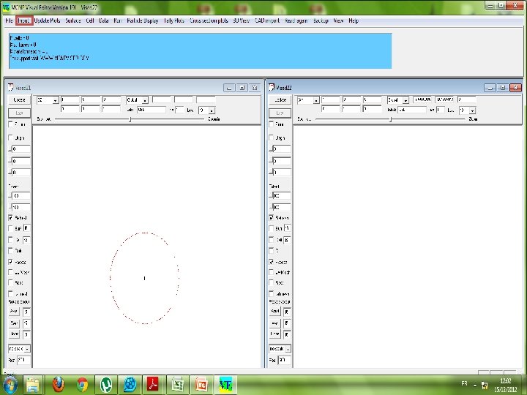Open the Excel taskbar icon
The width and height of the screenshot is (527, 395).
(177, 384)
